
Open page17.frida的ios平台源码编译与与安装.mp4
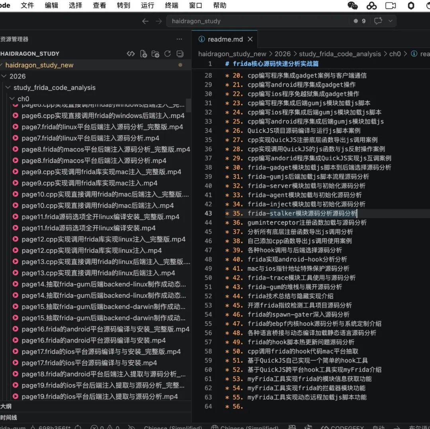90,363
